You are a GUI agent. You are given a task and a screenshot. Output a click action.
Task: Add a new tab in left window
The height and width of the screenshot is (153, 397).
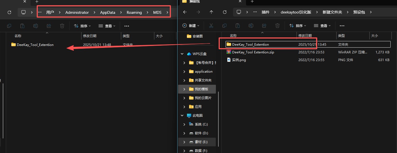click(x=37, y=1)
